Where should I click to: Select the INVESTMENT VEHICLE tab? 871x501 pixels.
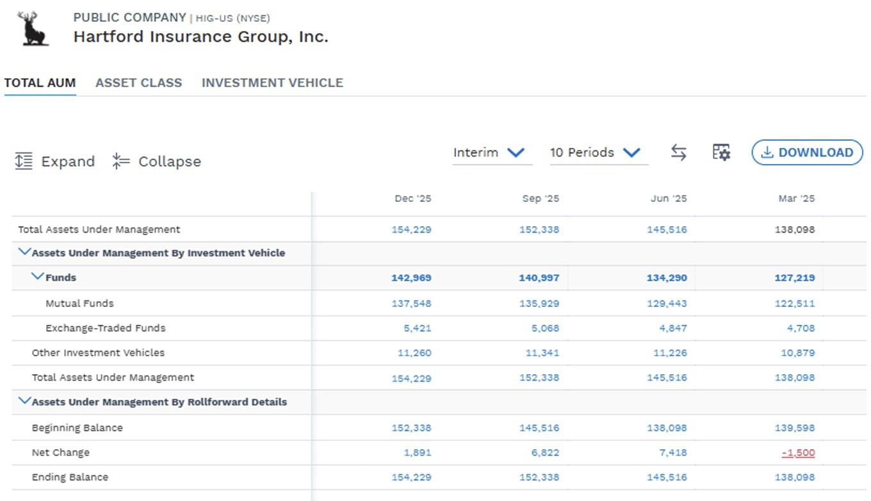(x=272, y=83)
